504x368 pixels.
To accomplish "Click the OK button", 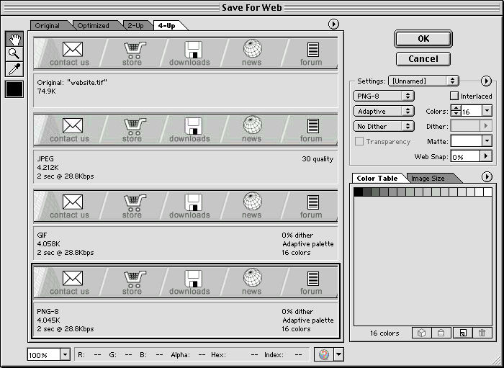I will click(423, 38).
